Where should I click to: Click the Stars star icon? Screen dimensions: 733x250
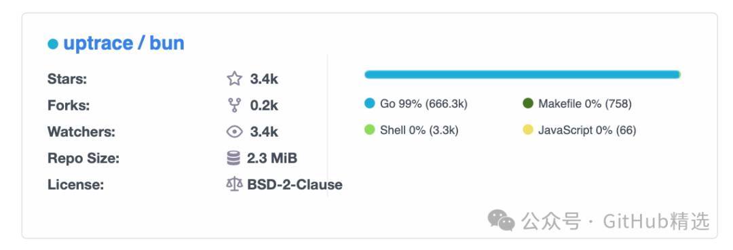(x=234, y=79)
